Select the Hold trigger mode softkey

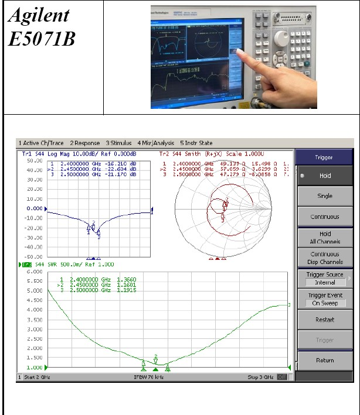pos(325,175)
